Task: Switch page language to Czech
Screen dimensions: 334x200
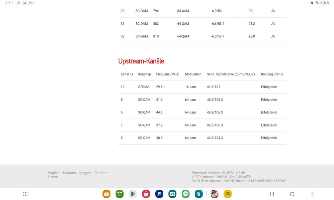Action: [53, 177]
